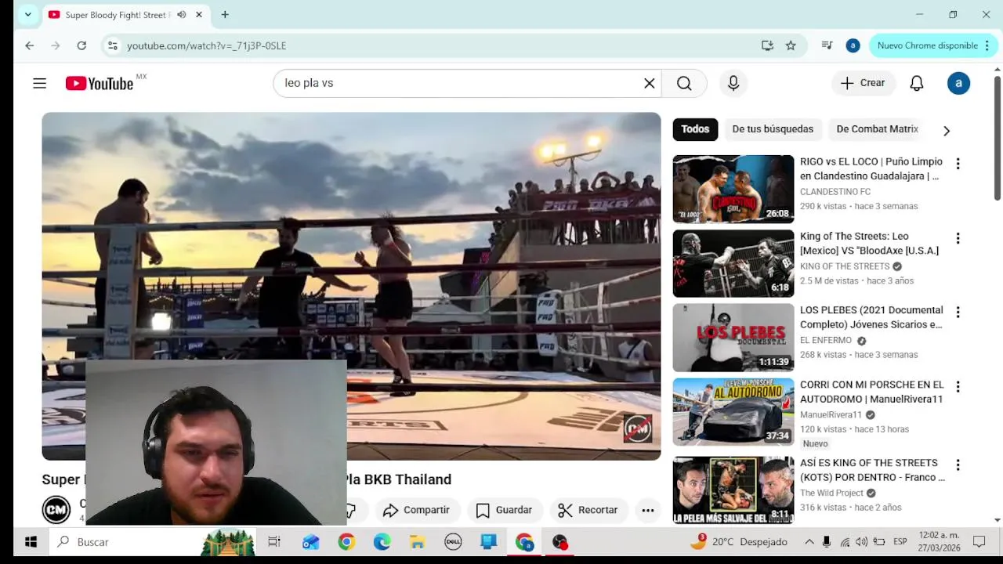Open the KOTS por dentro thumbnail
Image resolution: width=1003 pixels, height=564 pixels.
pyautogui.click(x=733, y=490)
